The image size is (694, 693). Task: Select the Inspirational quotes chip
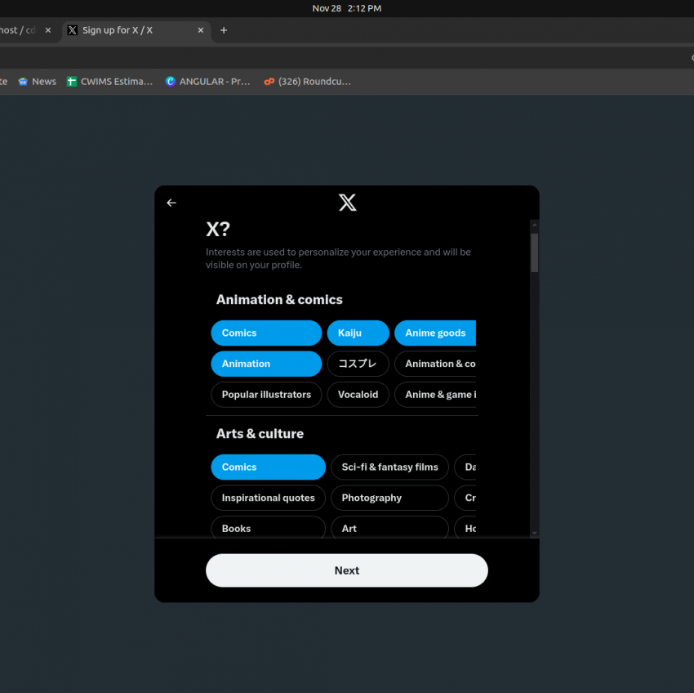click(269, 498)
